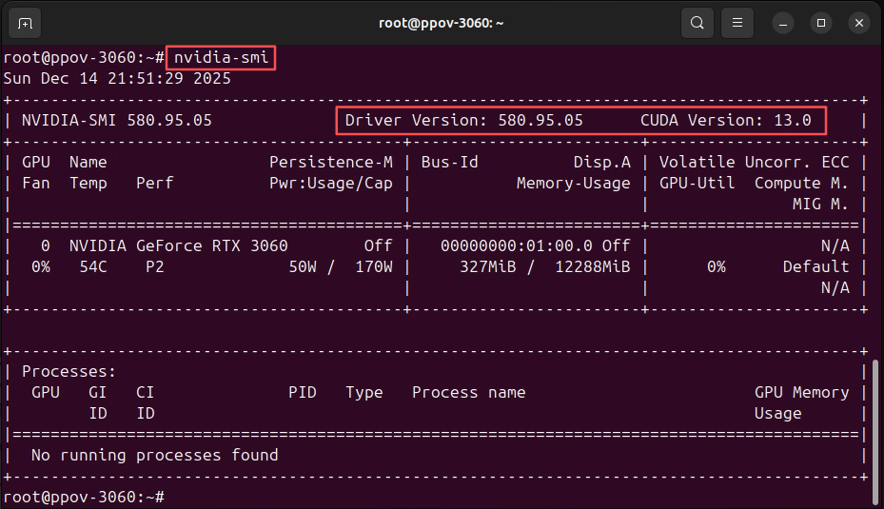Click the PID column header

[x=303, y=392]
